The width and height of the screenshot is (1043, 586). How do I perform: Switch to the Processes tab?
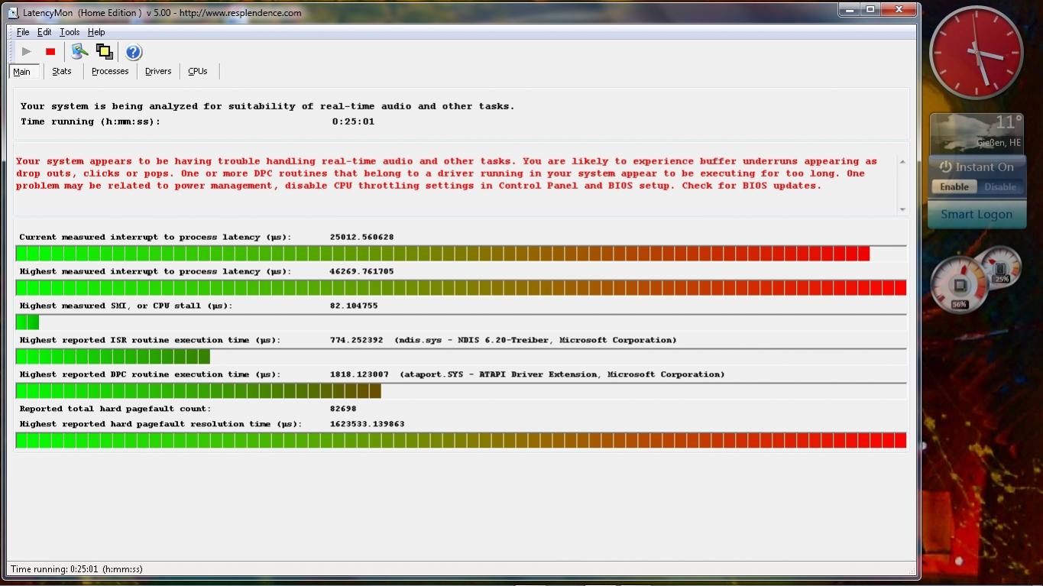point(110,71)
